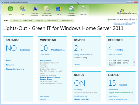Viewport: 139px width, 105px height.
Task: Click the Event(s) link in Recording
Action: (x=119, y=50)
